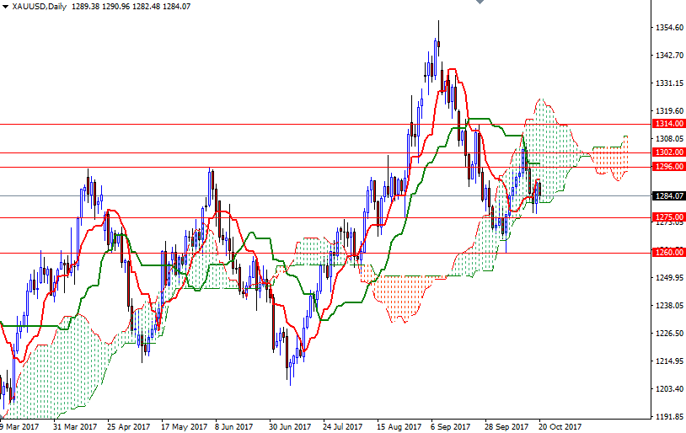Click the 1342.70 value on price scale
Screen dimensions: 686x433
669,55
